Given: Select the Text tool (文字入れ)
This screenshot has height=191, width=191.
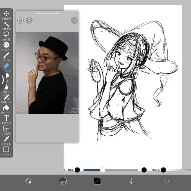Looking at the screenshot, I should tap(6, 120).
